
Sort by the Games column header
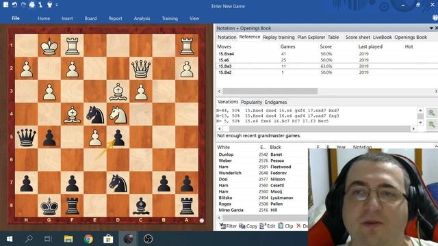[287, 46]
